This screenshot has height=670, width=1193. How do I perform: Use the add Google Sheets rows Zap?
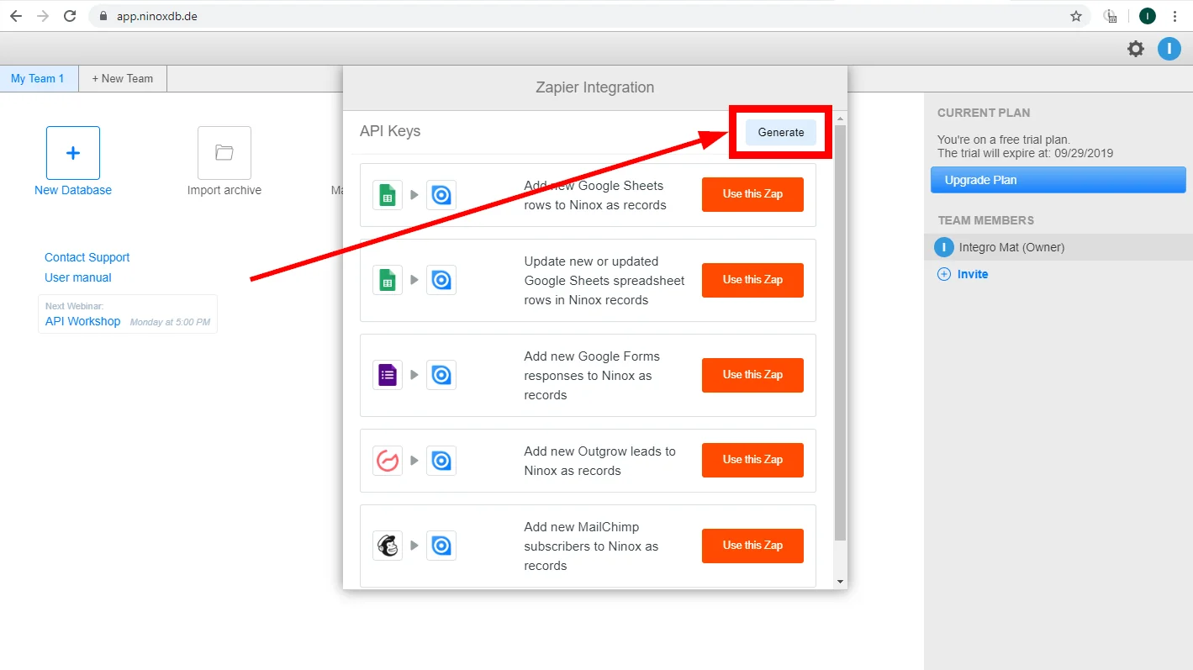(752, 194)
